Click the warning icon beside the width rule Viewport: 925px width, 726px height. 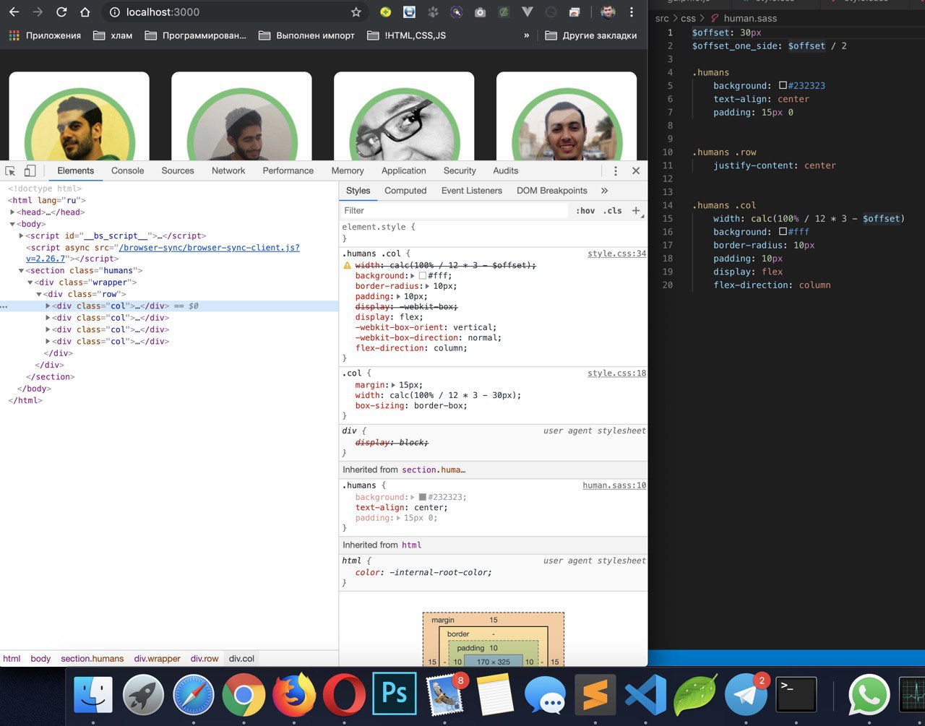(x=347, y=266)
